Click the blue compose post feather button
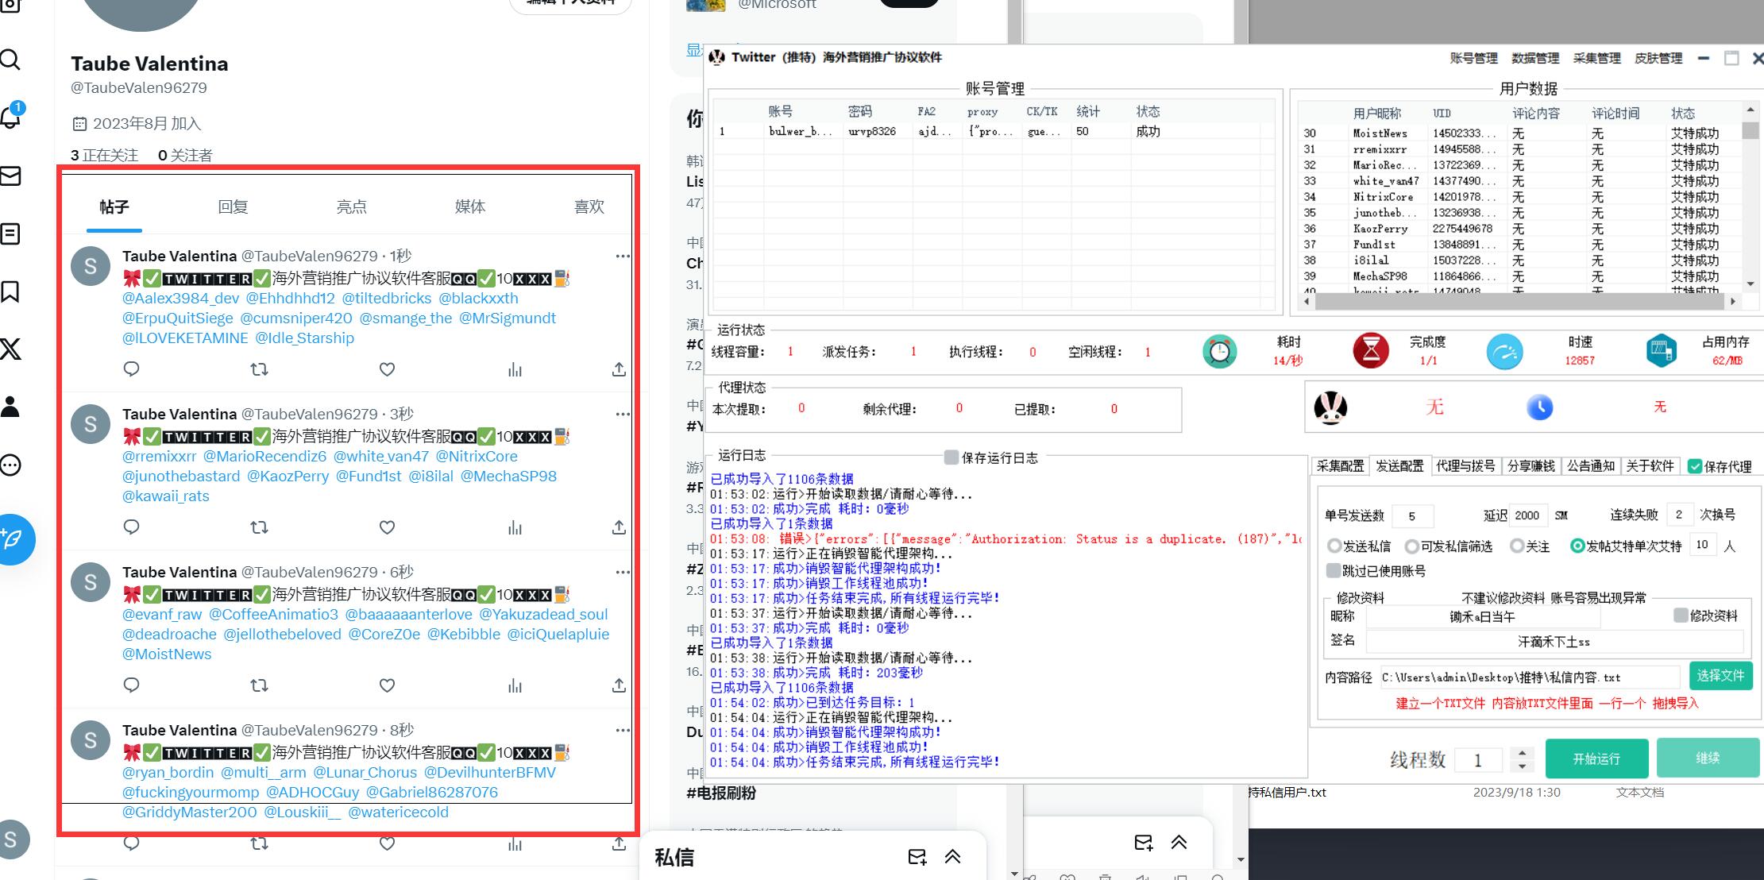 14,539
